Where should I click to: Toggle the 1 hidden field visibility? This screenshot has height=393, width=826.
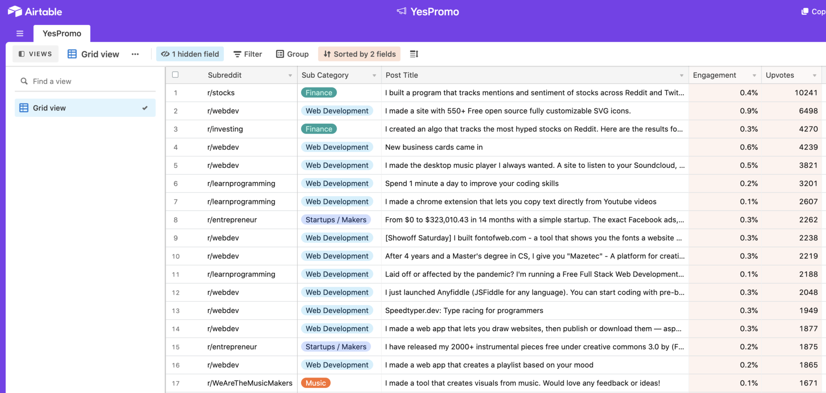[x=190, y=54]
